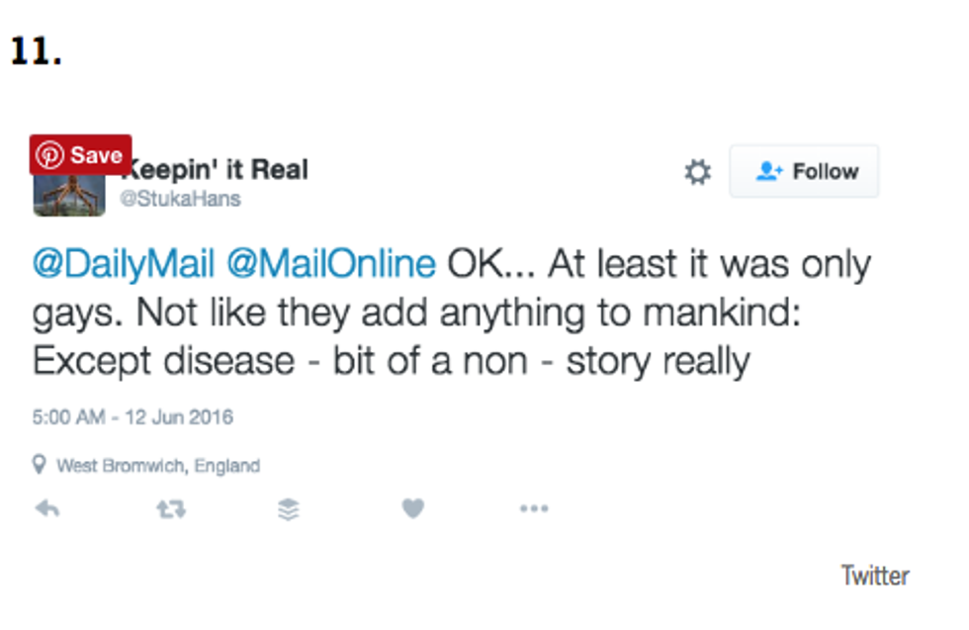Click the Twitter source credit

[874, 575]
